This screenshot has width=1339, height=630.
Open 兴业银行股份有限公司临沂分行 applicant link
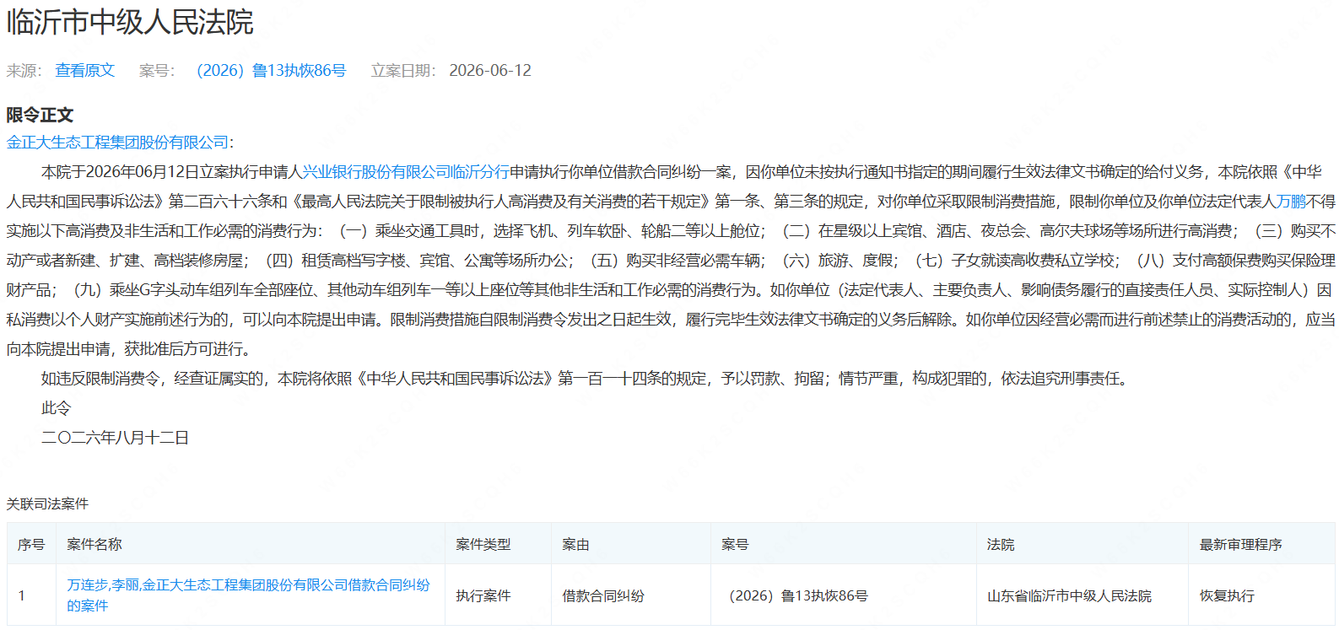coord(406,172)
